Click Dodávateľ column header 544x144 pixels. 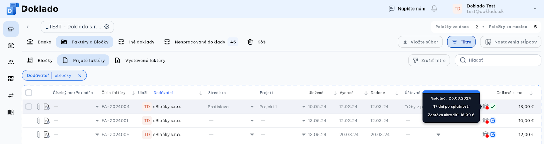pos(163,93)
